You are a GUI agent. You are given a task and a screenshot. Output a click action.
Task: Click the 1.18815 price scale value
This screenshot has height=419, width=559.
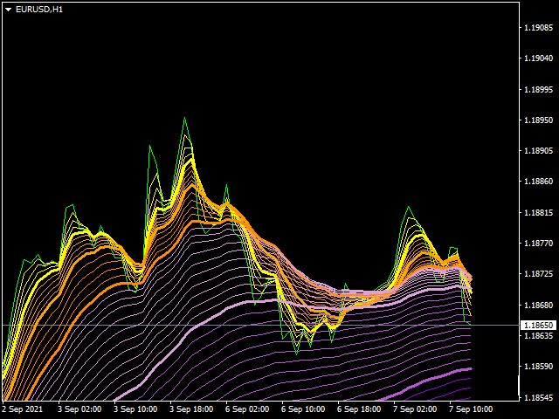click(539, 212)
